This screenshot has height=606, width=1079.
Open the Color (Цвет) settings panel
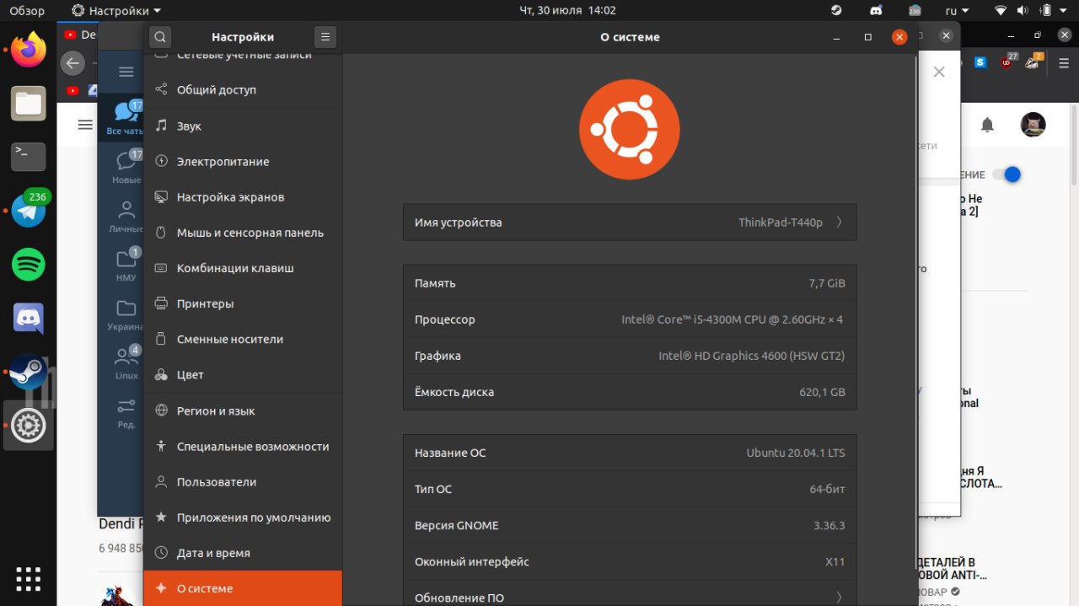pos(243,374)
